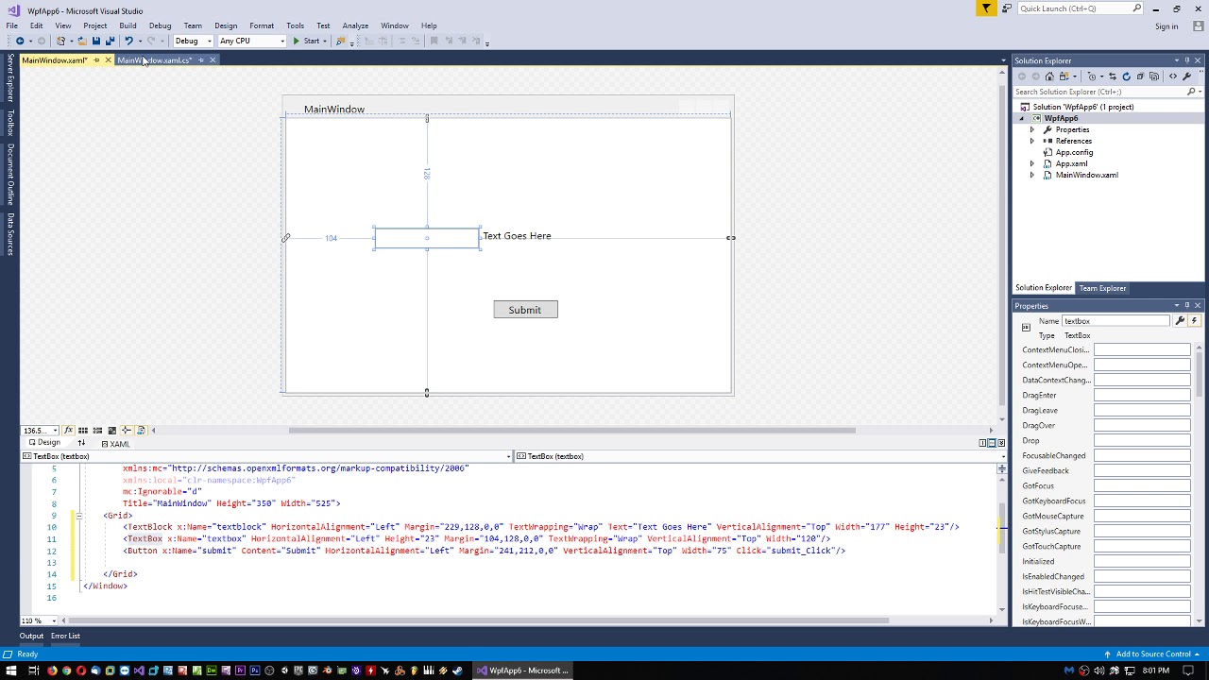This screenshot has height=680, width=1209.
Task: Open designer zoom level dropdown
Action: click(x=41, y=431)
